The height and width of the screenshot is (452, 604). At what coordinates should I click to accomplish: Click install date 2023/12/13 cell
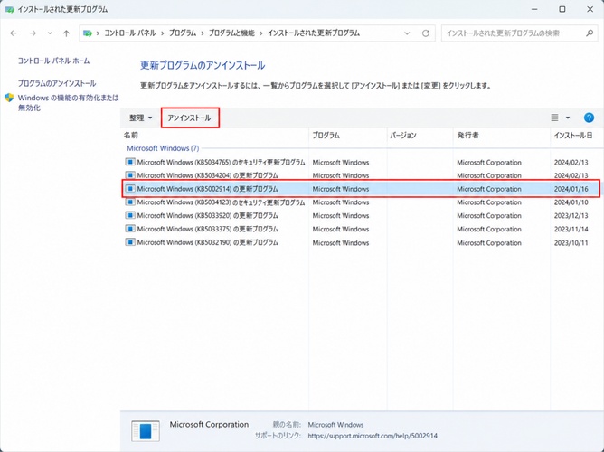coord(571,216)
